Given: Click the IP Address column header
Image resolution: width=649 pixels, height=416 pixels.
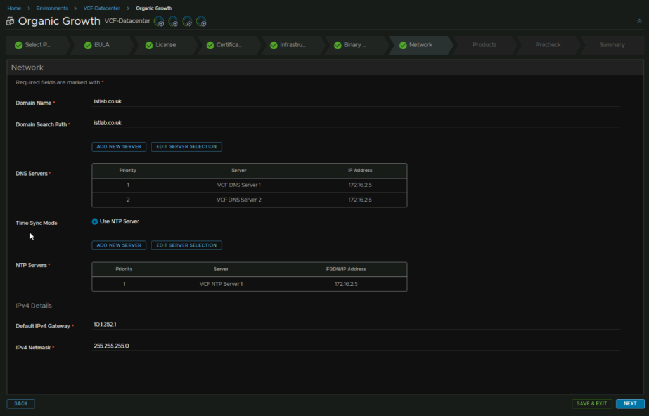Looking at the screenshot, I should click(360, 171).
